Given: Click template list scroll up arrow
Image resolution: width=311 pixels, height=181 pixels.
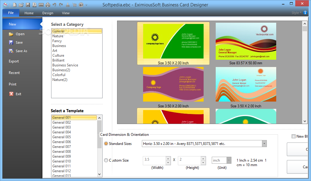Looking at the screenshot, I should pyautogui.click(x=99, y=118).
